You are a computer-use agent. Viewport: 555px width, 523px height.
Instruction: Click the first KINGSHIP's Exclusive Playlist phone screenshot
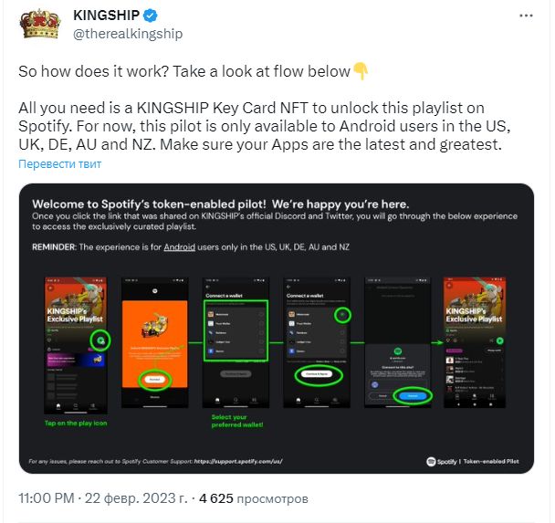tap(76, 345)
